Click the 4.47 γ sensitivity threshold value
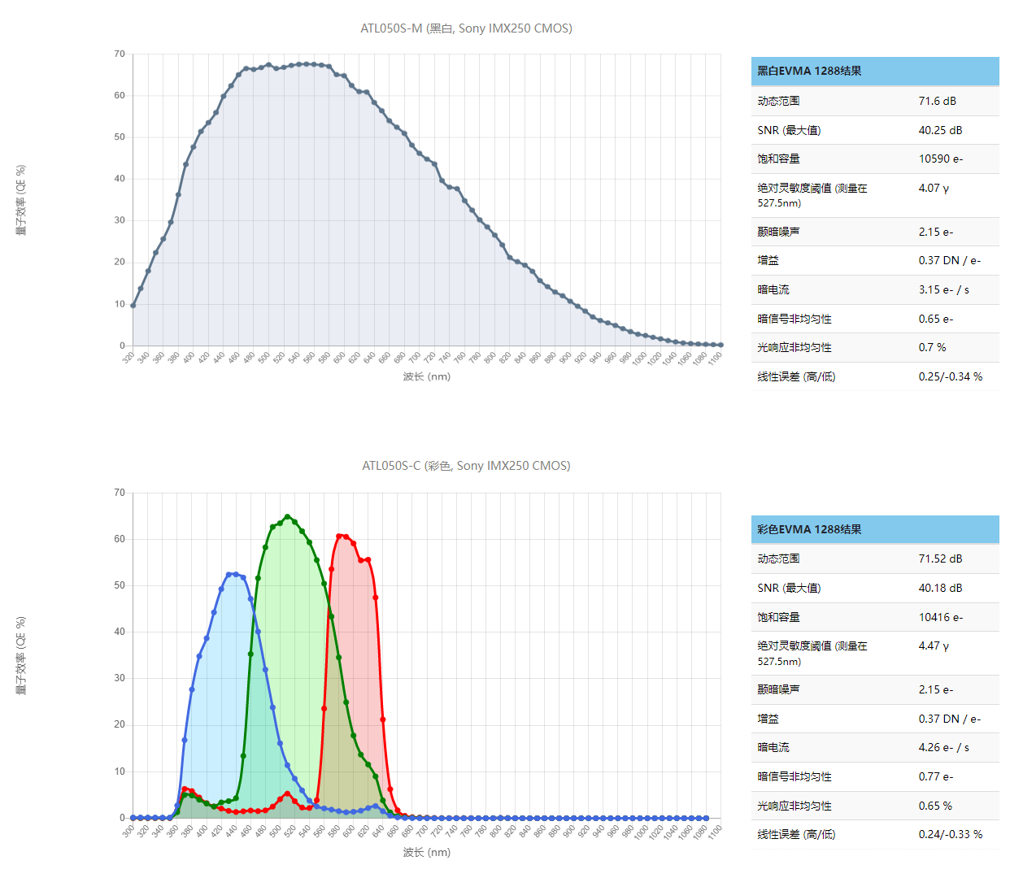Screen dimensions: 1010x878 click(x=934, y=645)
